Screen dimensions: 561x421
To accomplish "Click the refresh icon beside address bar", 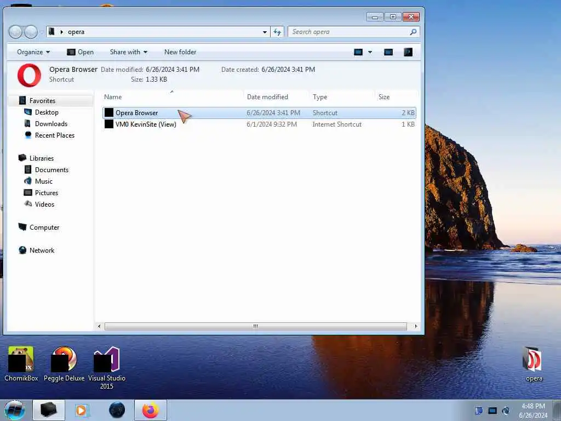I will click(277, 32).
